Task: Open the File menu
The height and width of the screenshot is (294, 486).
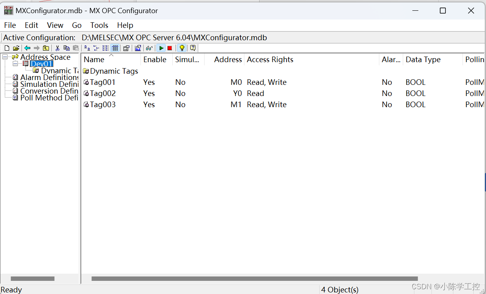Action: click(x=10, y=25)
